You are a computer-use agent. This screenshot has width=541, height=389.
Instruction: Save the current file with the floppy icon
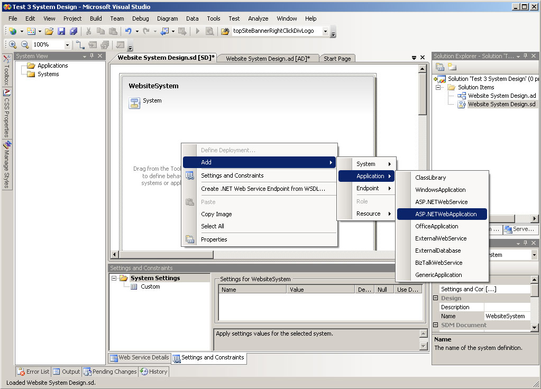tap(61, 31)
